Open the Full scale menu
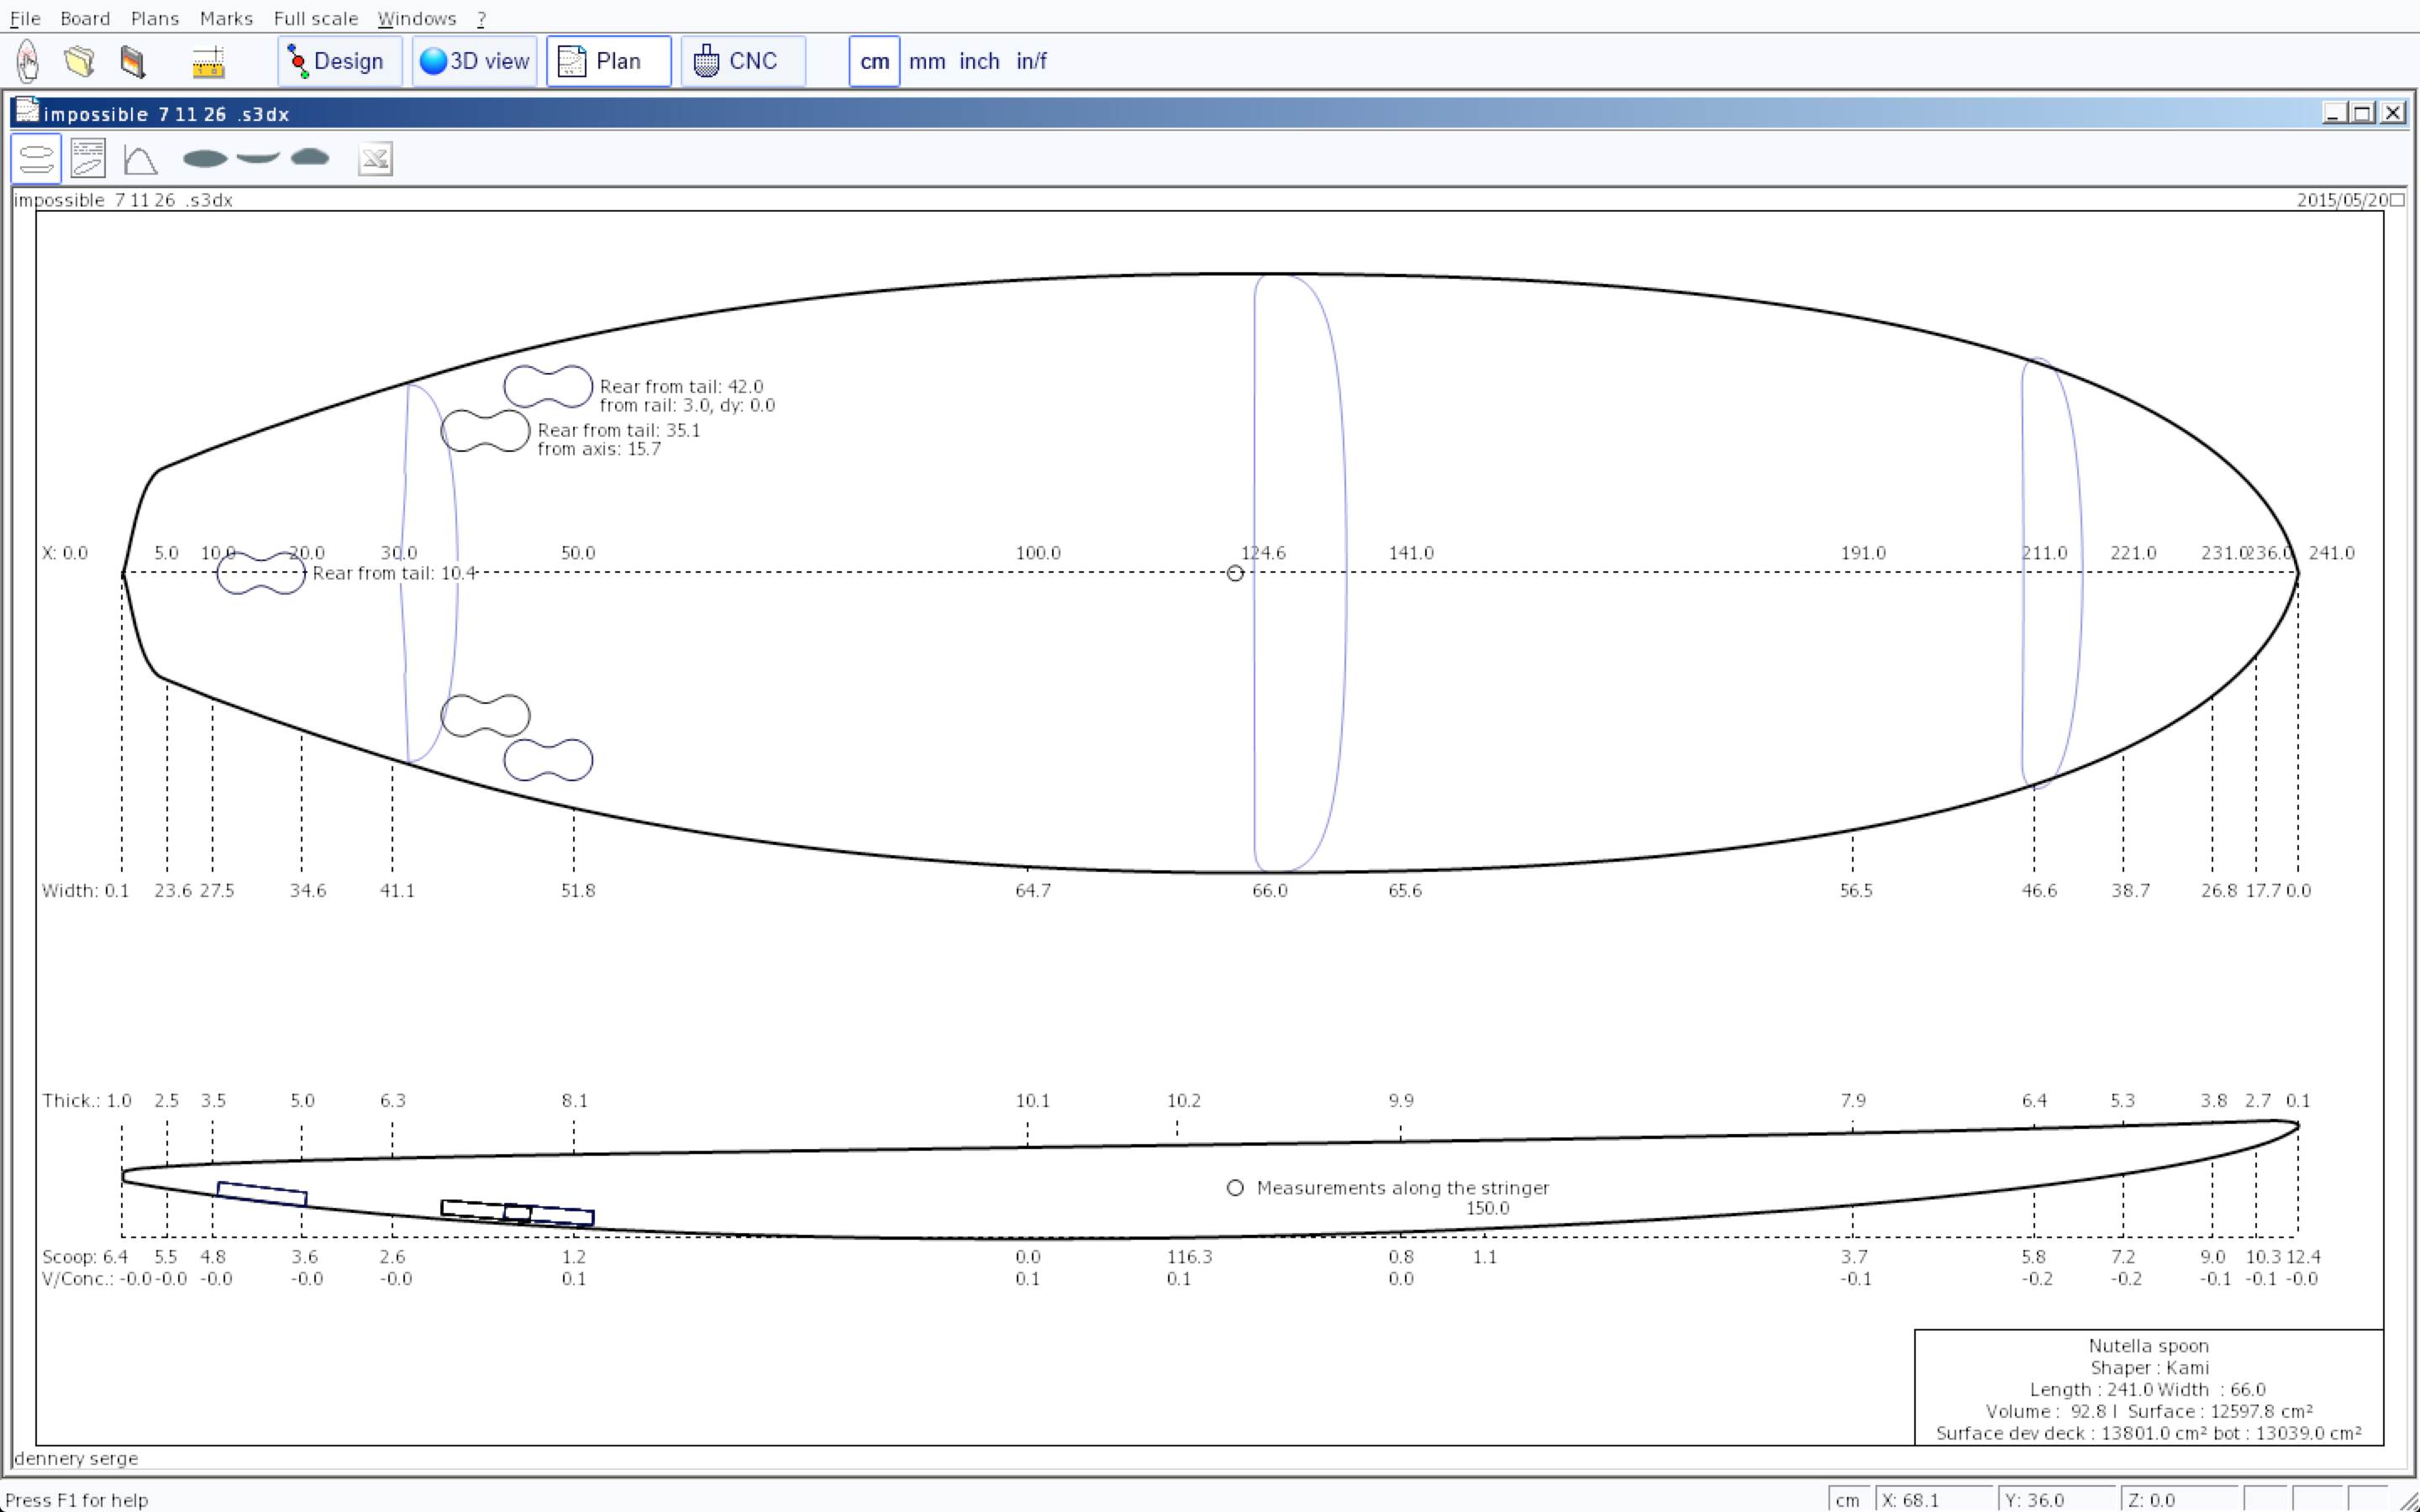This screenshot has height=1512, width=2420. [x=315, y=18]
